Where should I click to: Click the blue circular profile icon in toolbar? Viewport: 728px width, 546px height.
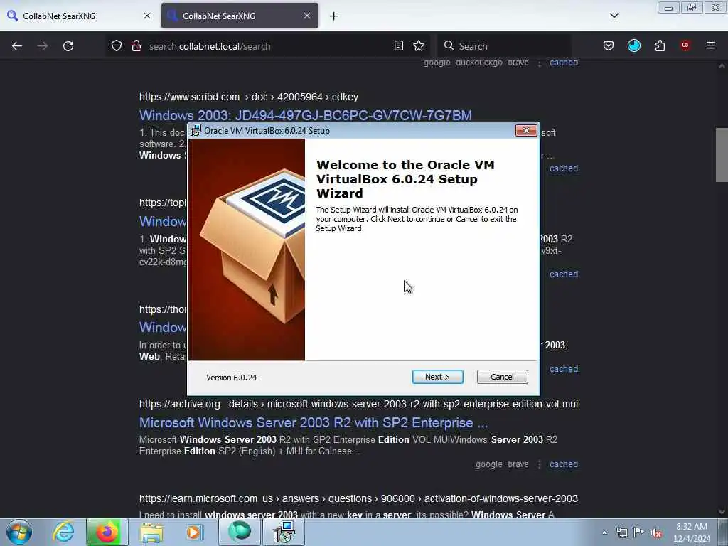click(633, 46)
